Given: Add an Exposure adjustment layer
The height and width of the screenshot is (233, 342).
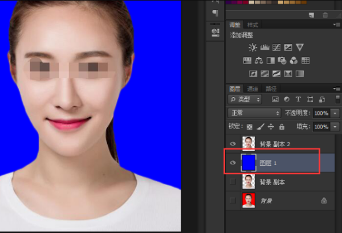Looking at the screenshot, I should click(288, 47).
